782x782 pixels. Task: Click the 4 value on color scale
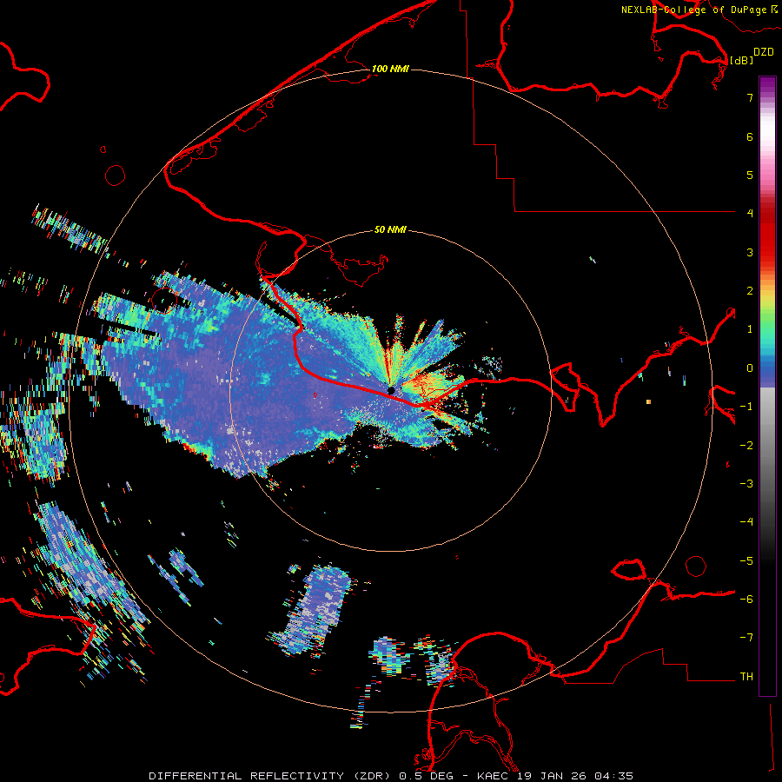tap(750, 214)
